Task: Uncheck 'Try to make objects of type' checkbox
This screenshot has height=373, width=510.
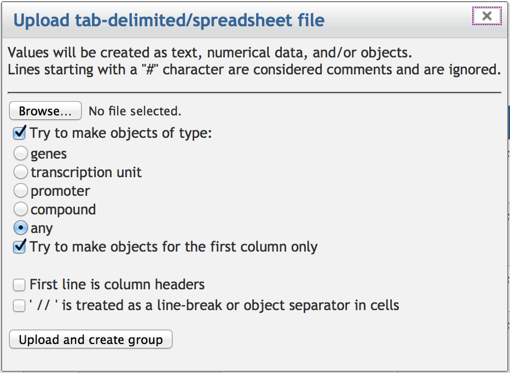Action: [x=20, y=133]
